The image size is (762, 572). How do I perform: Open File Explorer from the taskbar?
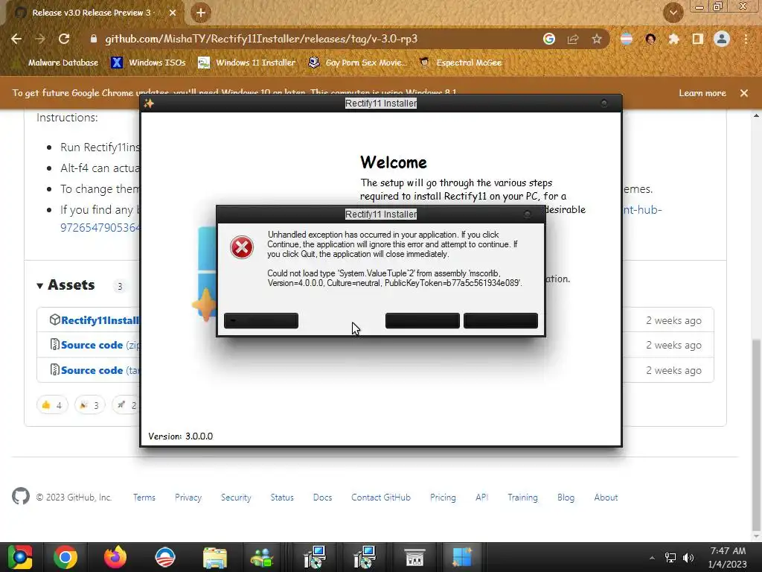point(215,557)
